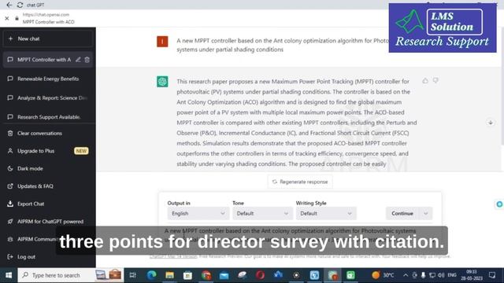The image size is (504, 283).
Task: Start a New chat
Action: (x=47, y=39)
